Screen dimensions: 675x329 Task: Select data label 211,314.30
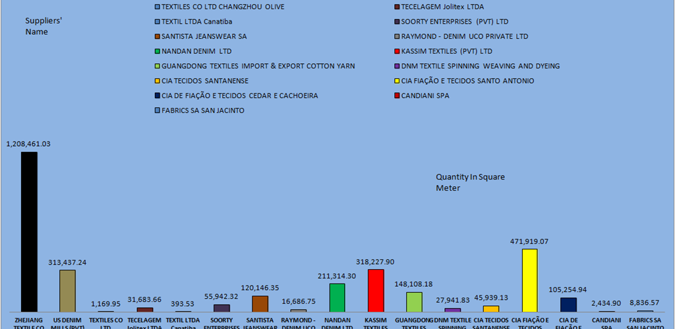pos(337,276)
